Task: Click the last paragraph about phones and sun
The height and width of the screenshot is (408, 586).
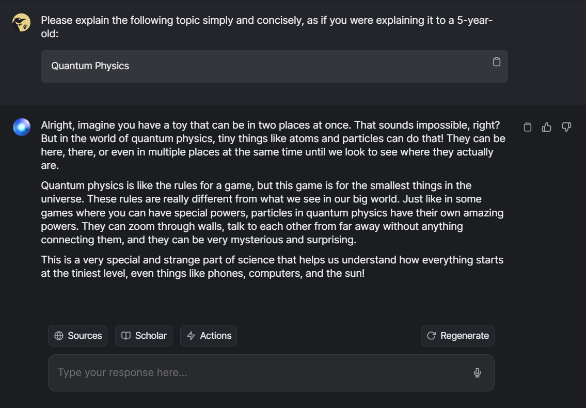Action: point(272,266)
